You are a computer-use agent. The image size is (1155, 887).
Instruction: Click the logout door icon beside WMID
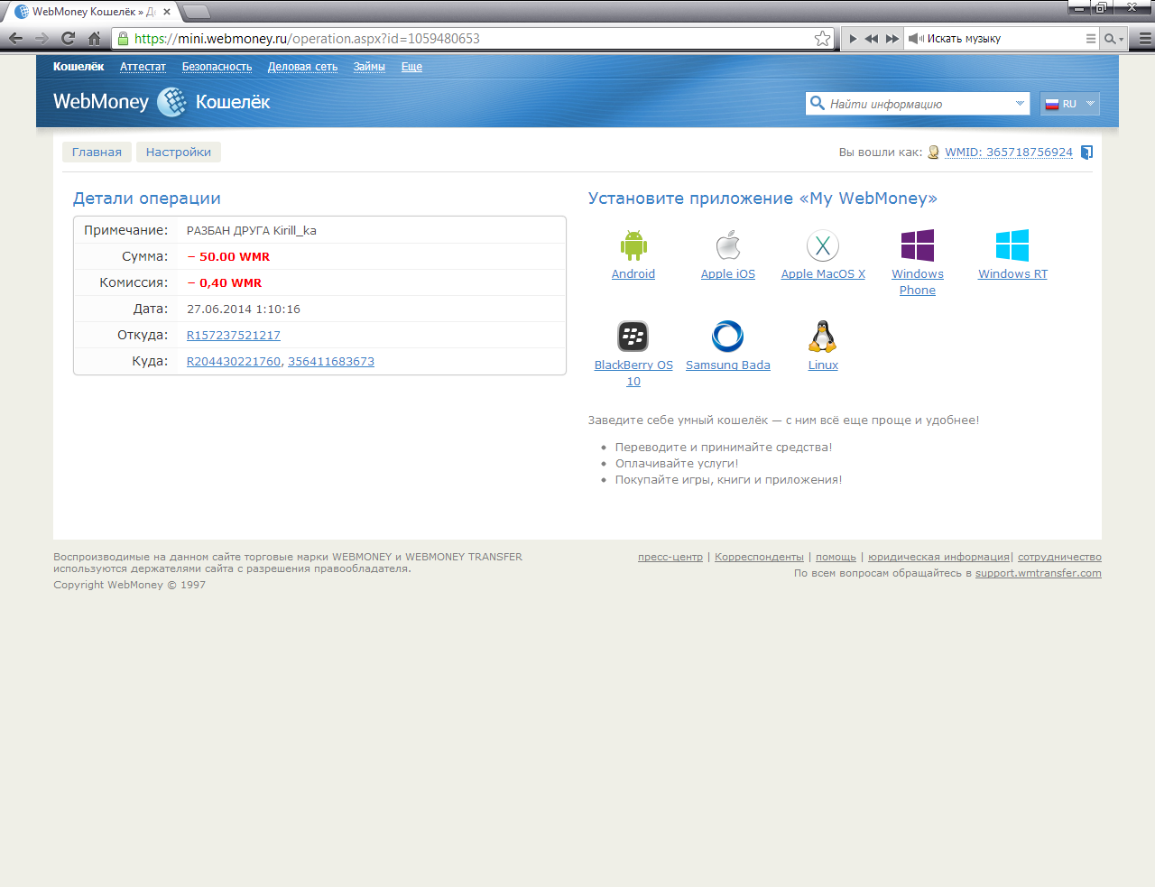tap(1087, 152)
